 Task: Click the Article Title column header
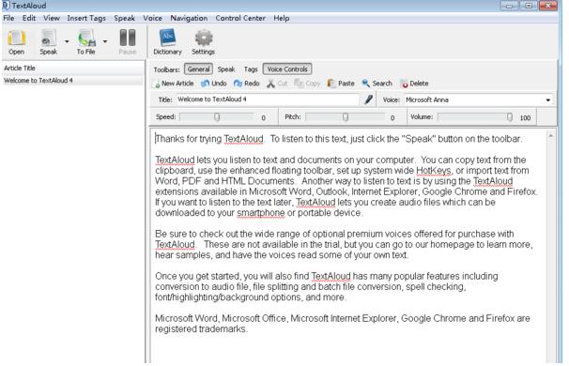click(x=72, y=68)
